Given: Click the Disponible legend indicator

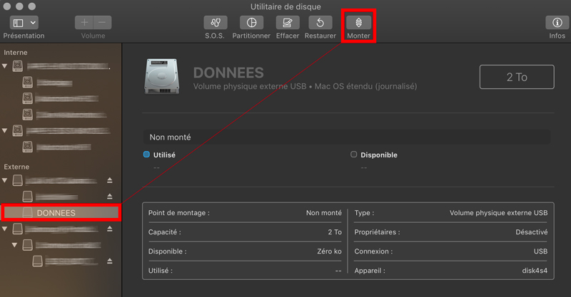Looking at the screenshot, I should pos(353,154).
